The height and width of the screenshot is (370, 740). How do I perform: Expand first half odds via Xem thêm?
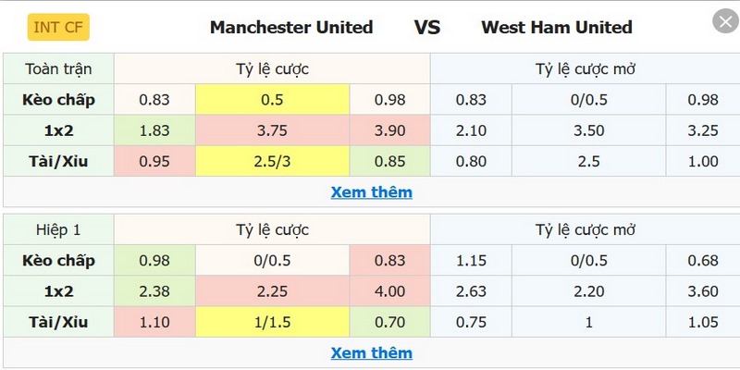371,352
